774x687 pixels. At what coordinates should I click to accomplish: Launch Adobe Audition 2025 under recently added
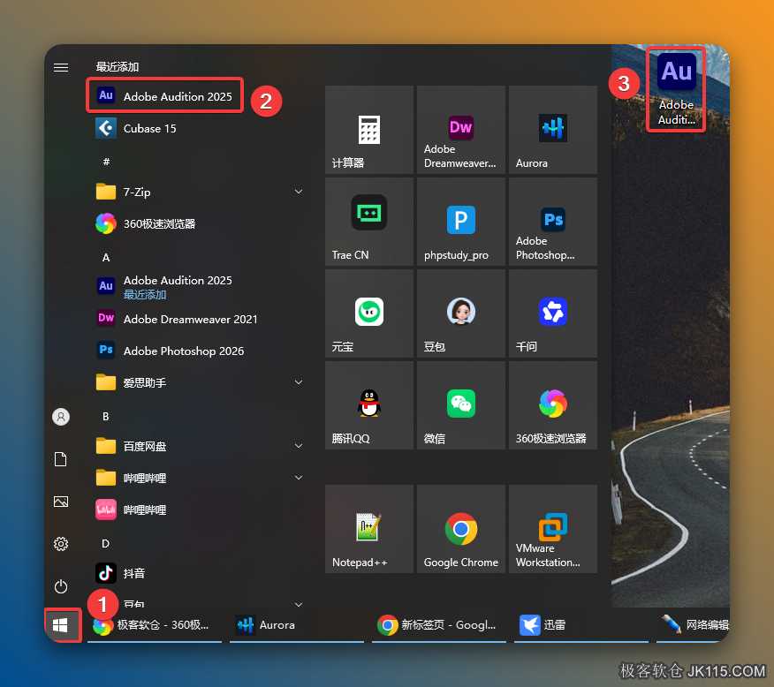(x=163, y=96)
